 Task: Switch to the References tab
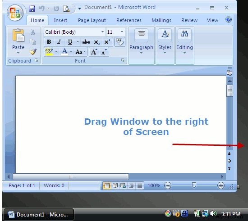pos(129,20)
